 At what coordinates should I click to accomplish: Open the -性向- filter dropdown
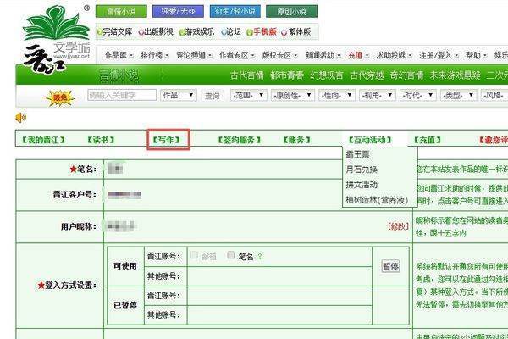point(337,95)
